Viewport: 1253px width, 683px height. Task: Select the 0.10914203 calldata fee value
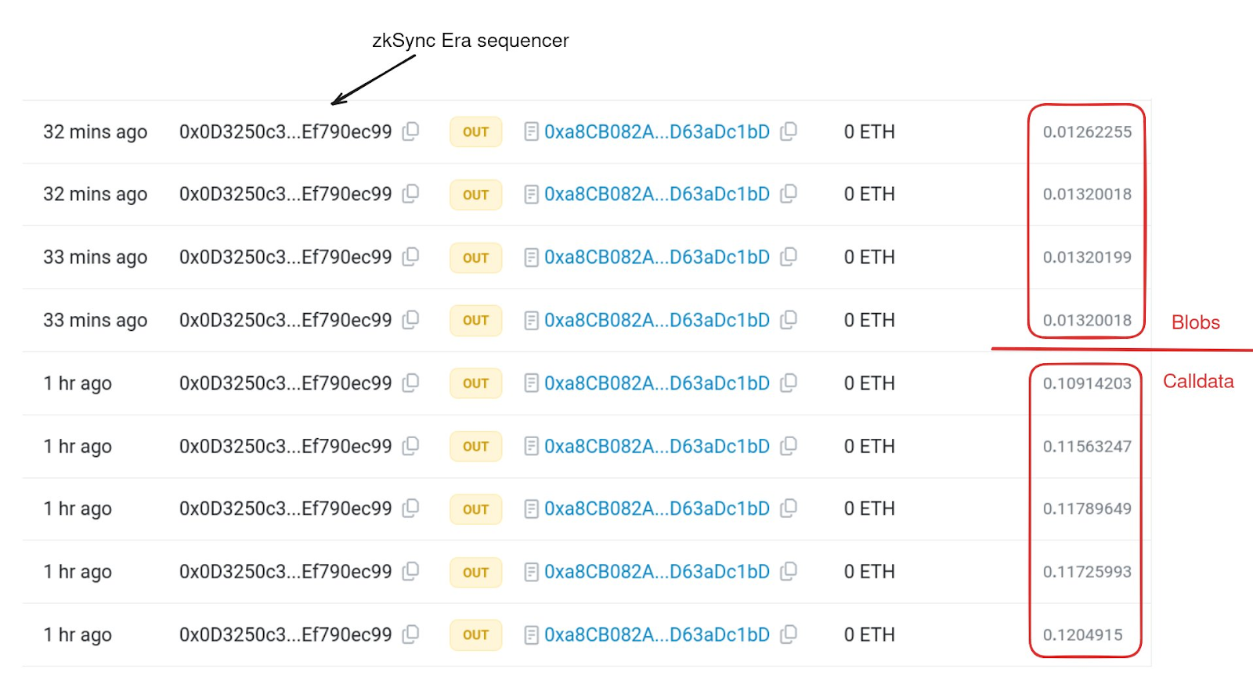point(1088,383)
